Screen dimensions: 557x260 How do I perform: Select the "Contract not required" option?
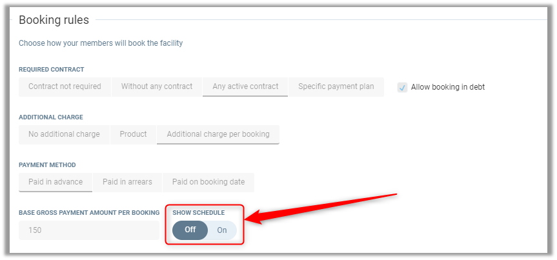(65, 86)
